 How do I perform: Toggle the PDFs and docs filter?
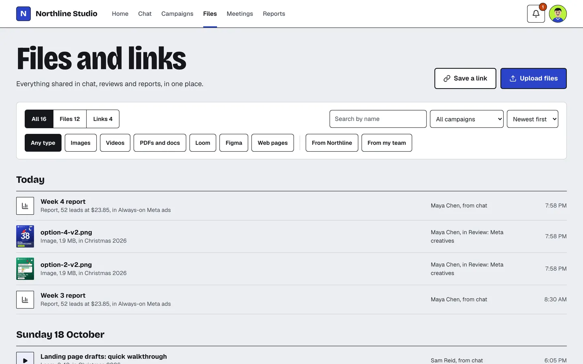pyautogui.click(x=160, y=143)
